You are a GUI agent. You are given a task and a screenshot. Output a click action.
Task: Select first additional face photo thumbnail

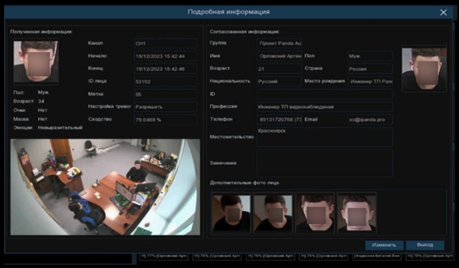click(231, 213)
